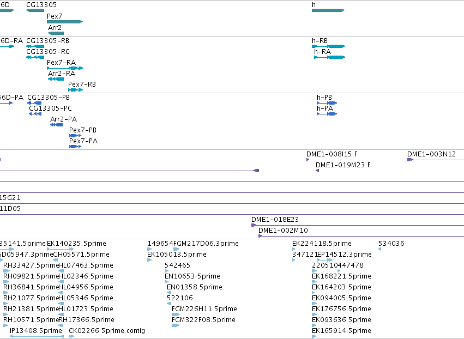
Task: Select the EK164203.5prime EST label
Action: point(341,287)
